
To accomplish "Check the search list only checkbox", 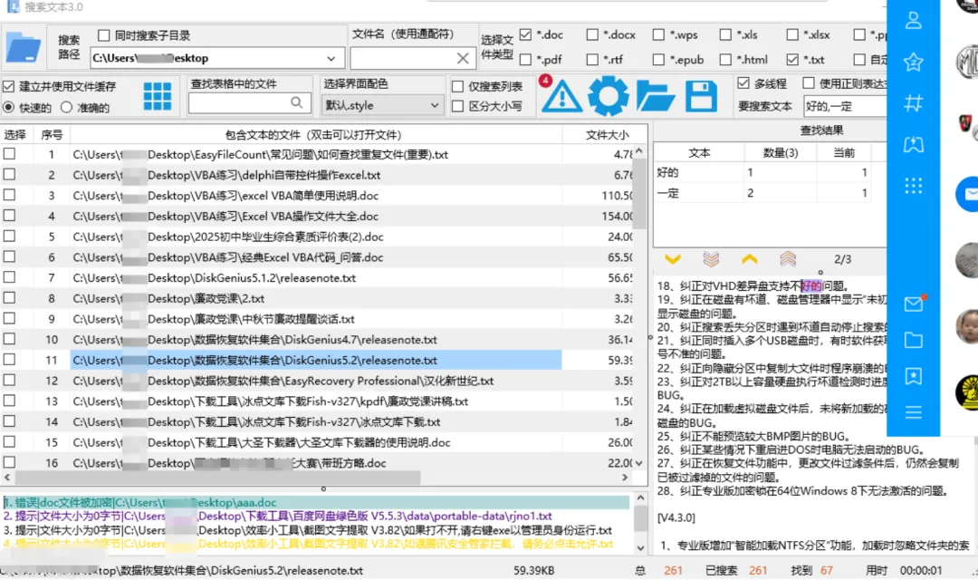I will point(457,86).
